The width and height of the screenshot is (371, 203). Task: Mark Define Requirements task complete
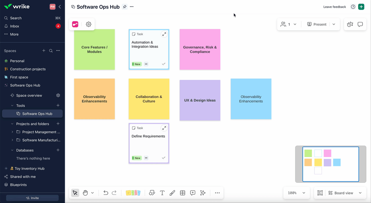point(163,158)
